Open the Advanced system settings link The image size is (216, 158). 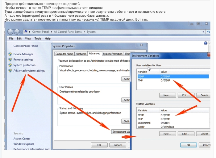29,71
